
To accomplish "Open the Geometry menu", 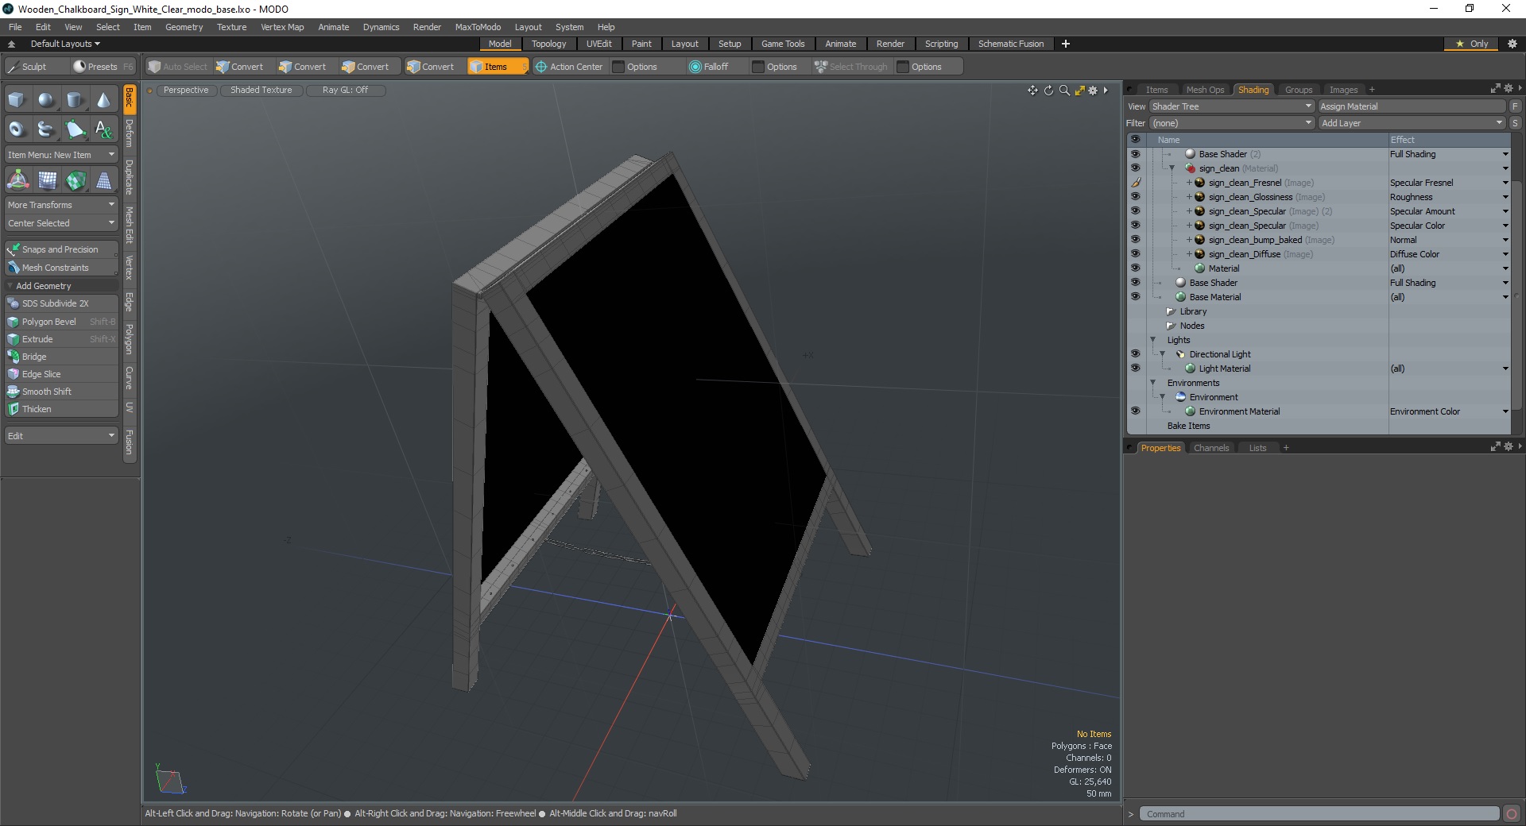I will click(x=184, y=27).
